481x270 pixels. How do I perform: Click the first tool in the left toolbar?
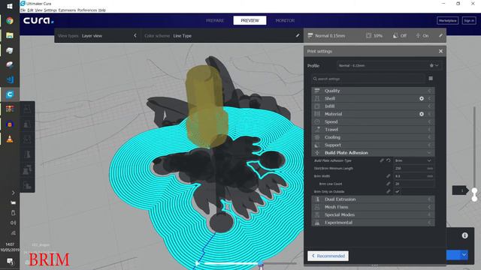click(27, 109)
